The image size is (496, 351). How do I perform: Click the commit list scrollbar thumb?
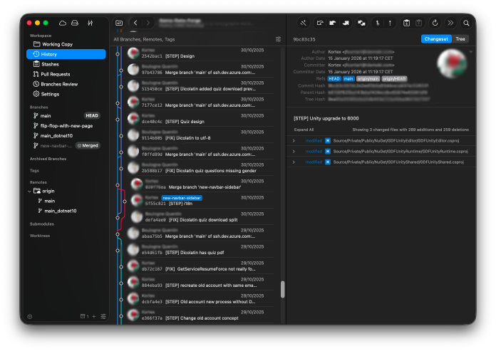[283, 289]
